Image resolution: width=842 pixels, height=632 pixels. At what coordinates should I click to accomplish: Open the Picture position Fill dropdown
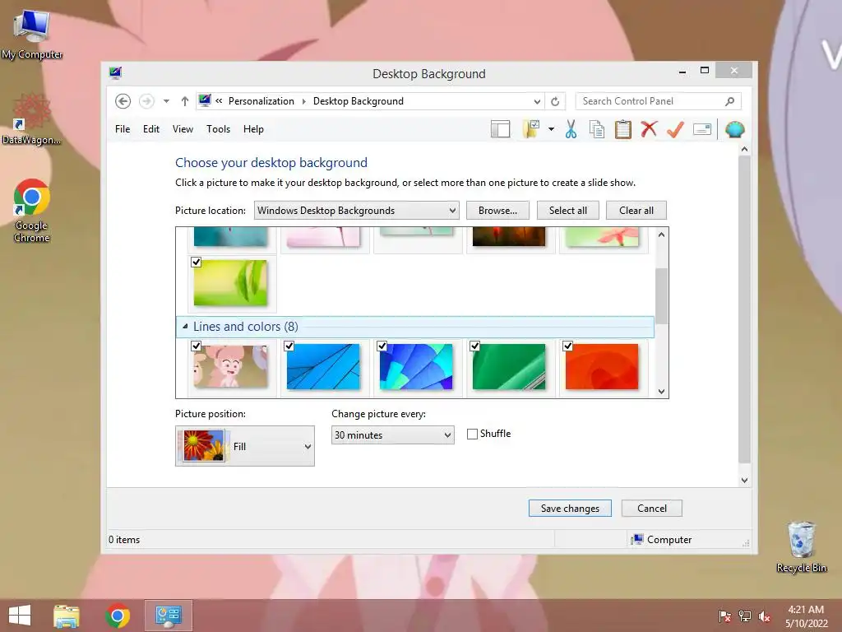tap(245, 446)
